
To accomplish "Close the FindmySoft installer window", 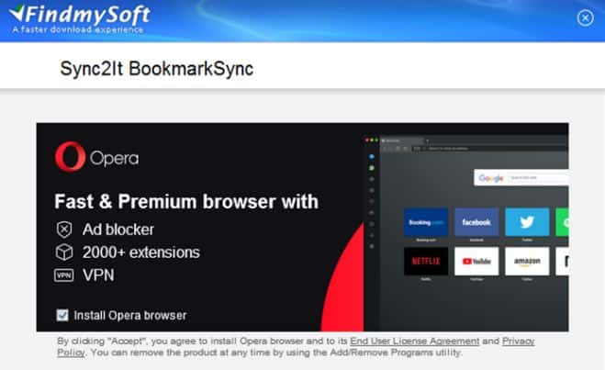I will coord(585,17).
